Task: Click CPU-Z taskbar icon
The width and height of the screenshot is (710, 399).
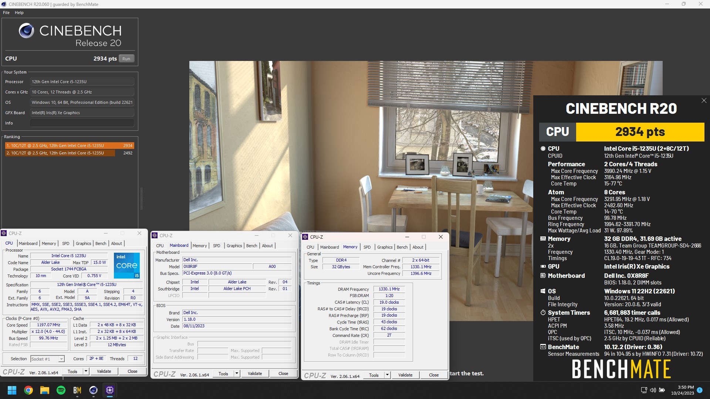Action: tap(110, 390)
